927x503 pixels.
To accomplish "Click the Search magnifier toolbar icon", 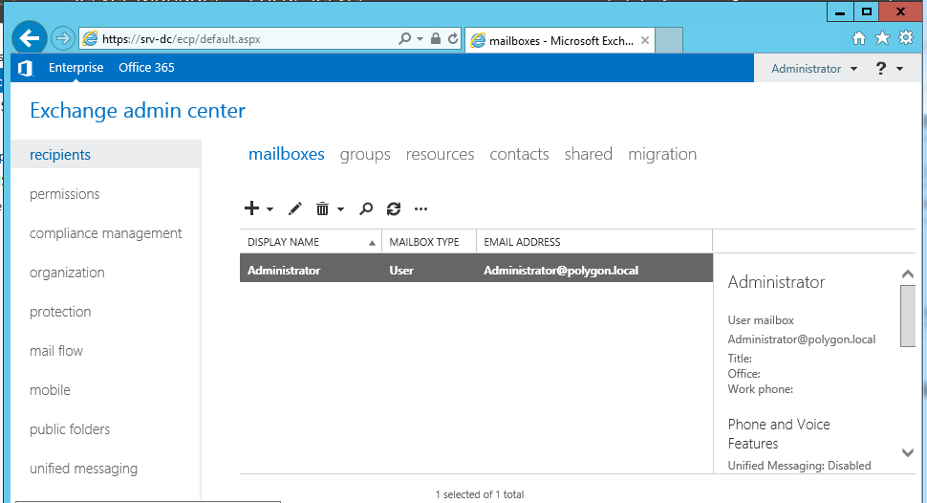I will (366, 208).
